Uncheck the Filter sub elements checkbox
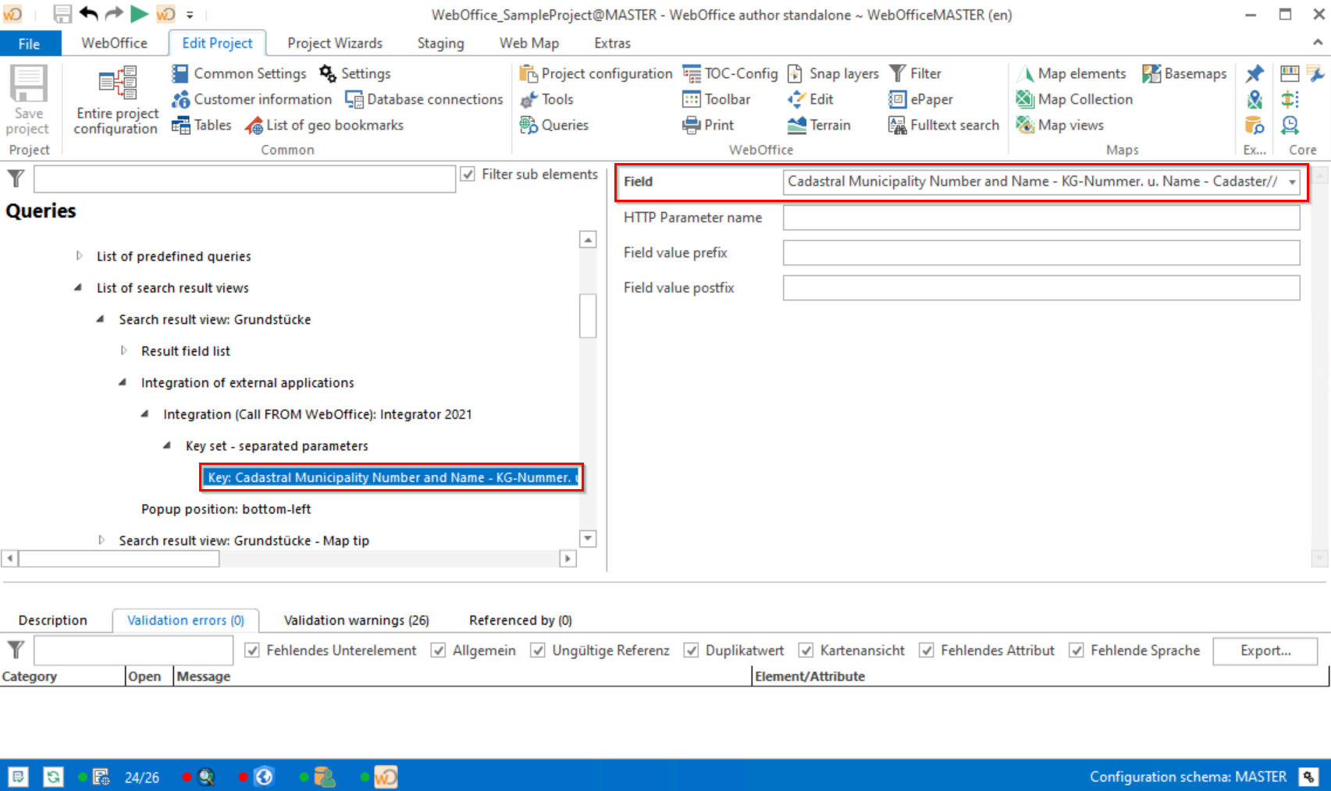Image resolution: width=1331 pixels, height=791 pixels. tap(468, 174)
